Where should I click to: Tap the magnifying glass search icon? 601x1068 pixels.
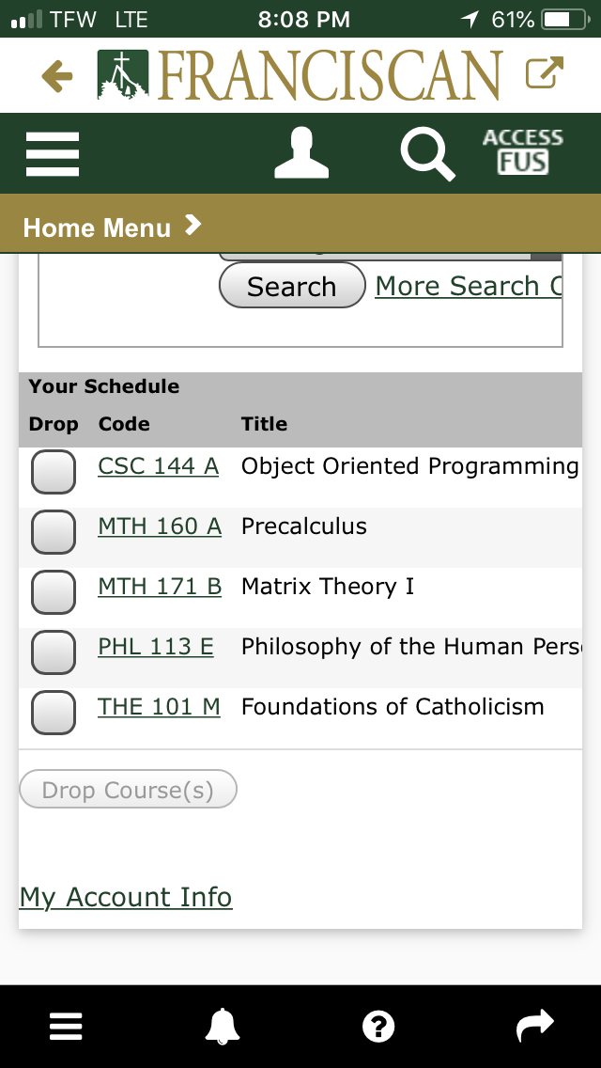point(427,154)
